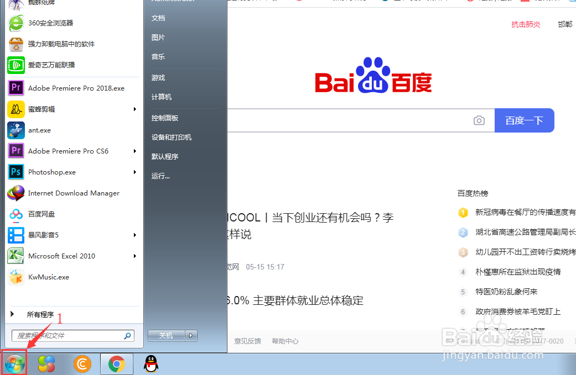Screen dimensions: 576x375
Task: Launch Internet Download Manager
Action: [72, 193]
